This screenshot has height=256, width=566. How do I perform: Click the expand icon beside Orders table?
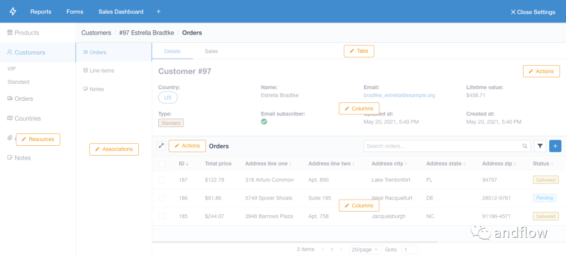(x=161, y=146)
